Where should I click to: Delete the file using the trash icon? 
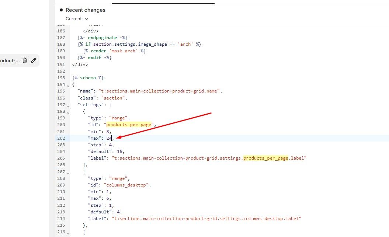25,60
